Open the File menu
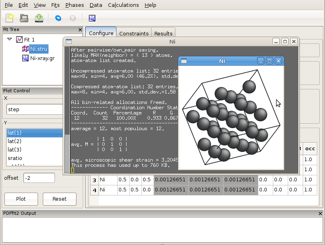 click(x=8, y=5)
